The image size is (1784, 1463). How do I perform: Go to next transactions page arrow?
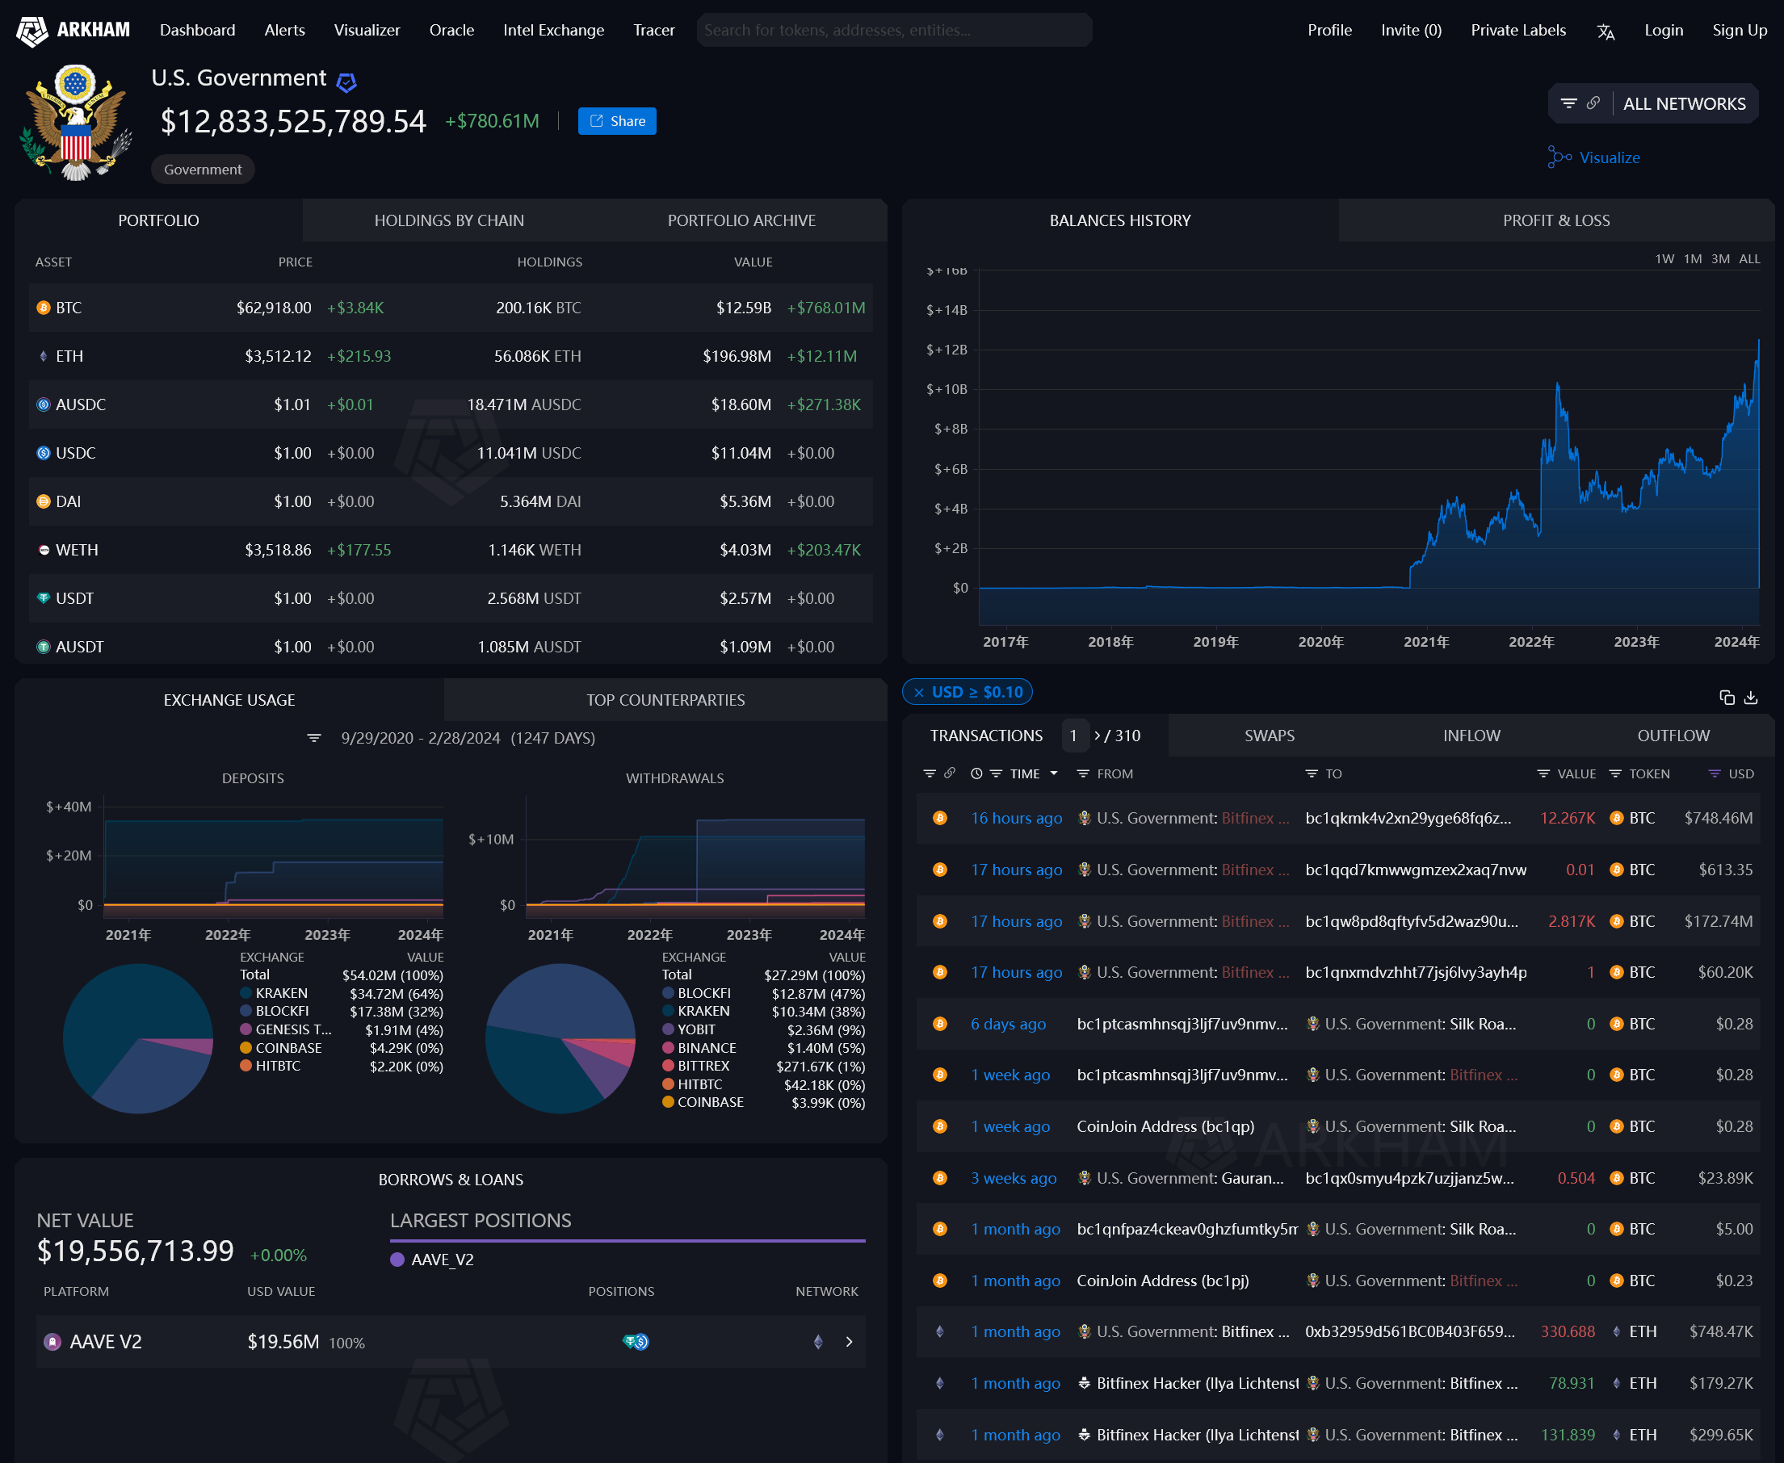pos(1097,735)
